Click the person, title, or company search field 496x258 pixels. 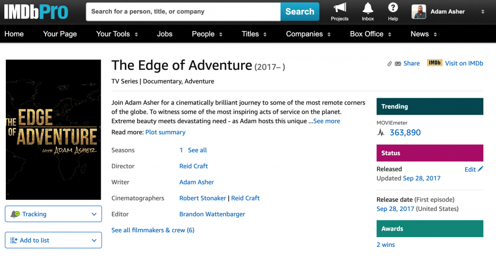pos(183,12)
